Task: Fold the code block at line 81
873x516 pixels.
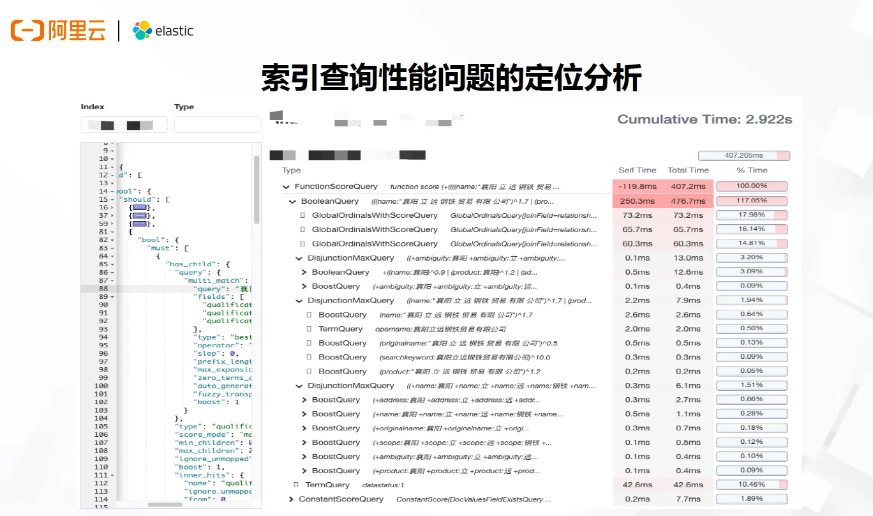Action: [112, 232]
